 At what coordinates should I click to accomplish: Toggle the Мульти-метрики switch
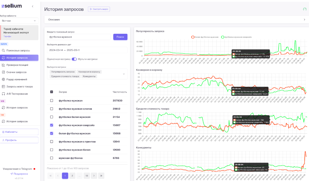tap(74, 59)
